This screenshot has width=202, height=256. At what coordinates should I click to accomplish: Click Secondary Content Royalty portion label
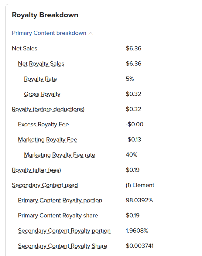coord(64,231)
